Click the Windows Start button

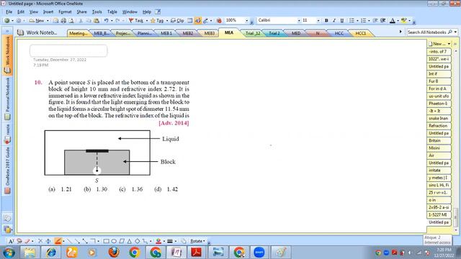[x=9, y=253]
